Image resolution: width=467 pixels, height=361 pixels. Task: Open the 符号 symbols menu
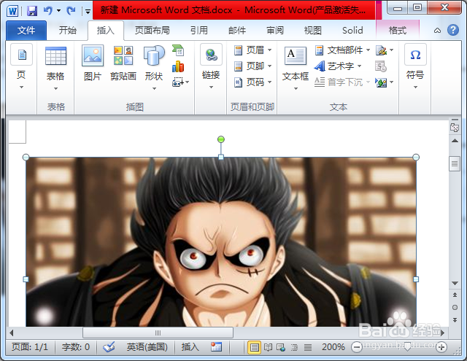coord(415,67)
